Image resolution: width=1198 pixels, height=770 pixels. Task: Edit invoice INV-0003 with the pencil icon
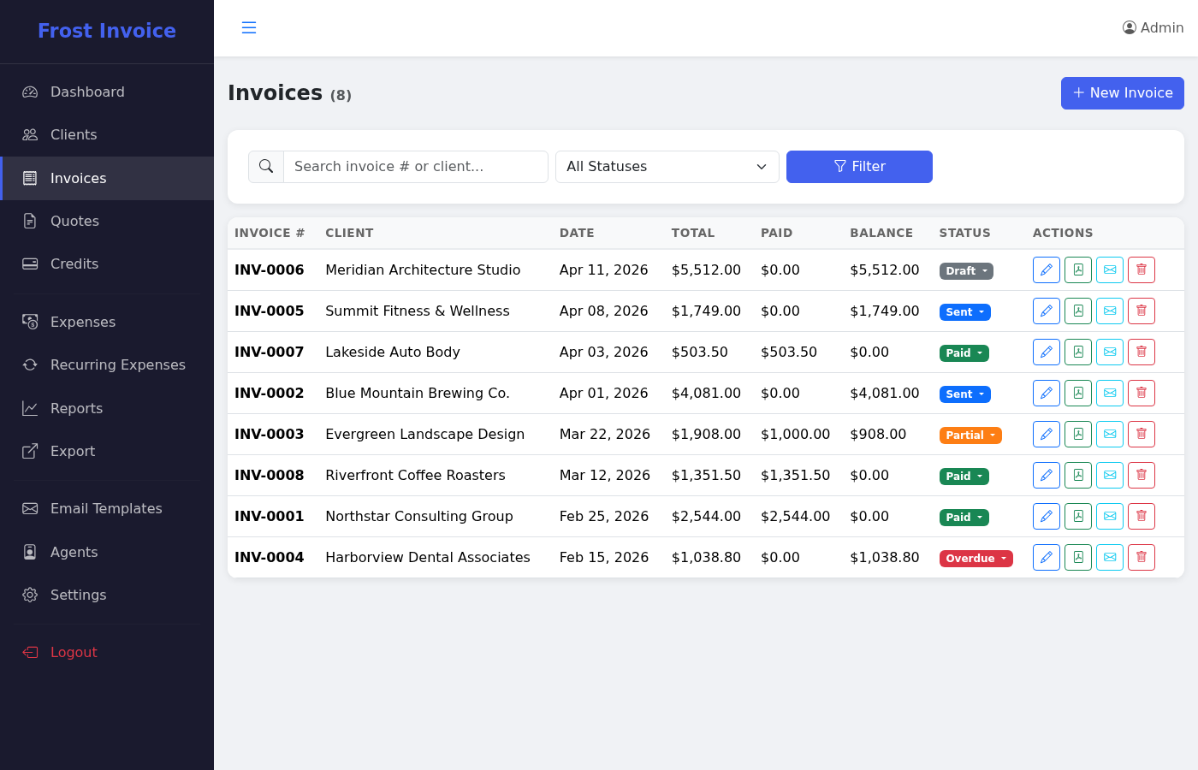pyautogui.click(x=1046, y=434)
